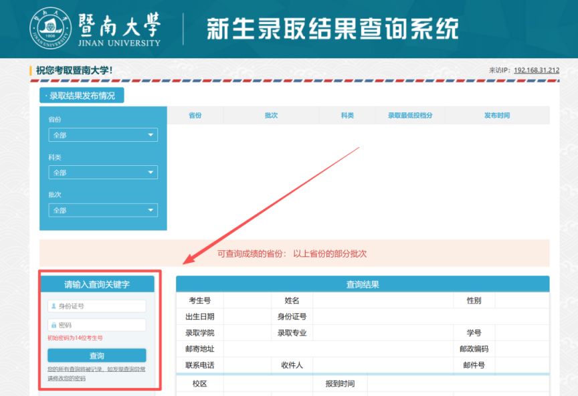This screenshot has width=578, height=396.
Task: Click the blue 查询 button
Action: tap(97, 355)
